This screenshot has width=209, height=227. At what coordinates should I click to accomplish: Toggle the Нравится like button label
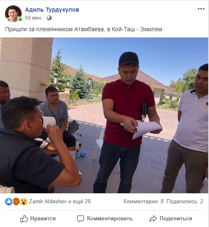43,218
